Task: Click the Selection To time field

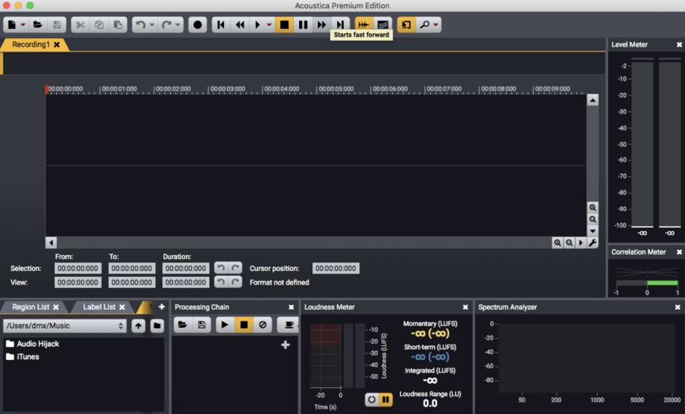Action: (132, 268)
